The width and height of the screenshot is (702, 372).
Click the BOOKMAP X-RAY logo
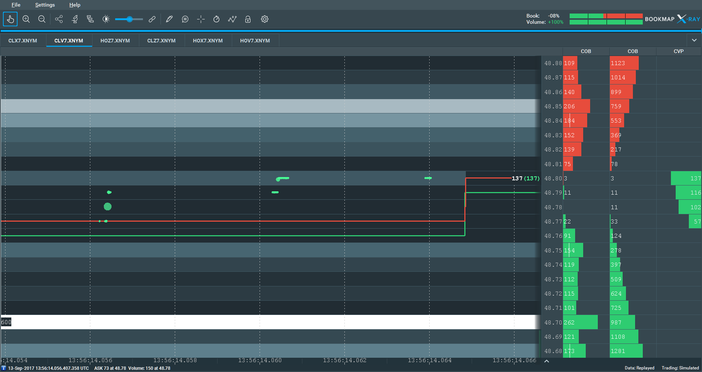point(672,19)
